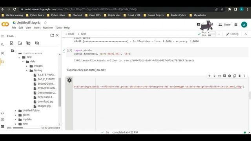Close the Files panel
Image resolution: width=251 pixels, height=141 pixels.
(x=57, y=35)
